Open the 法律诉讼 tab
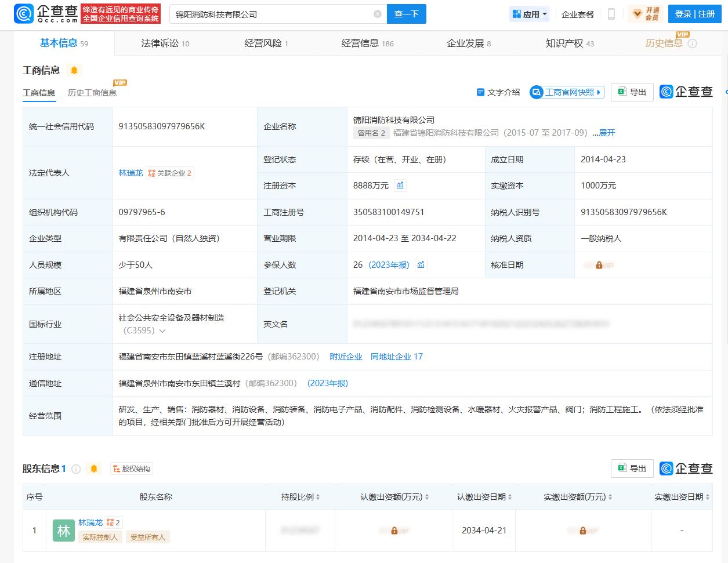This screenshot has height=563, width=728. coord(165,43)
